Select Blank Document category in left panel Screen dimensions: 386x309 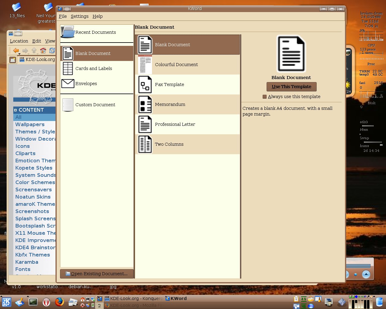pos(97,53)
